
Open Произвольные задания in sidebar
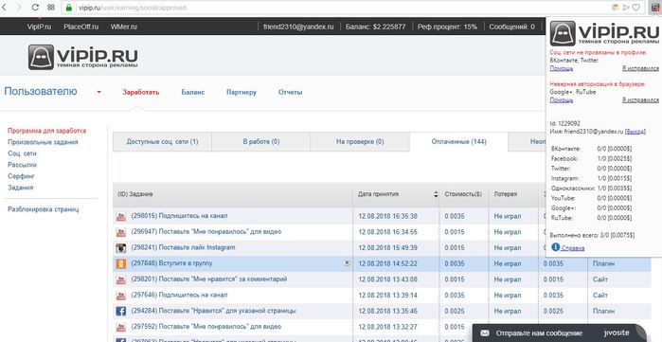coord(43,142)
